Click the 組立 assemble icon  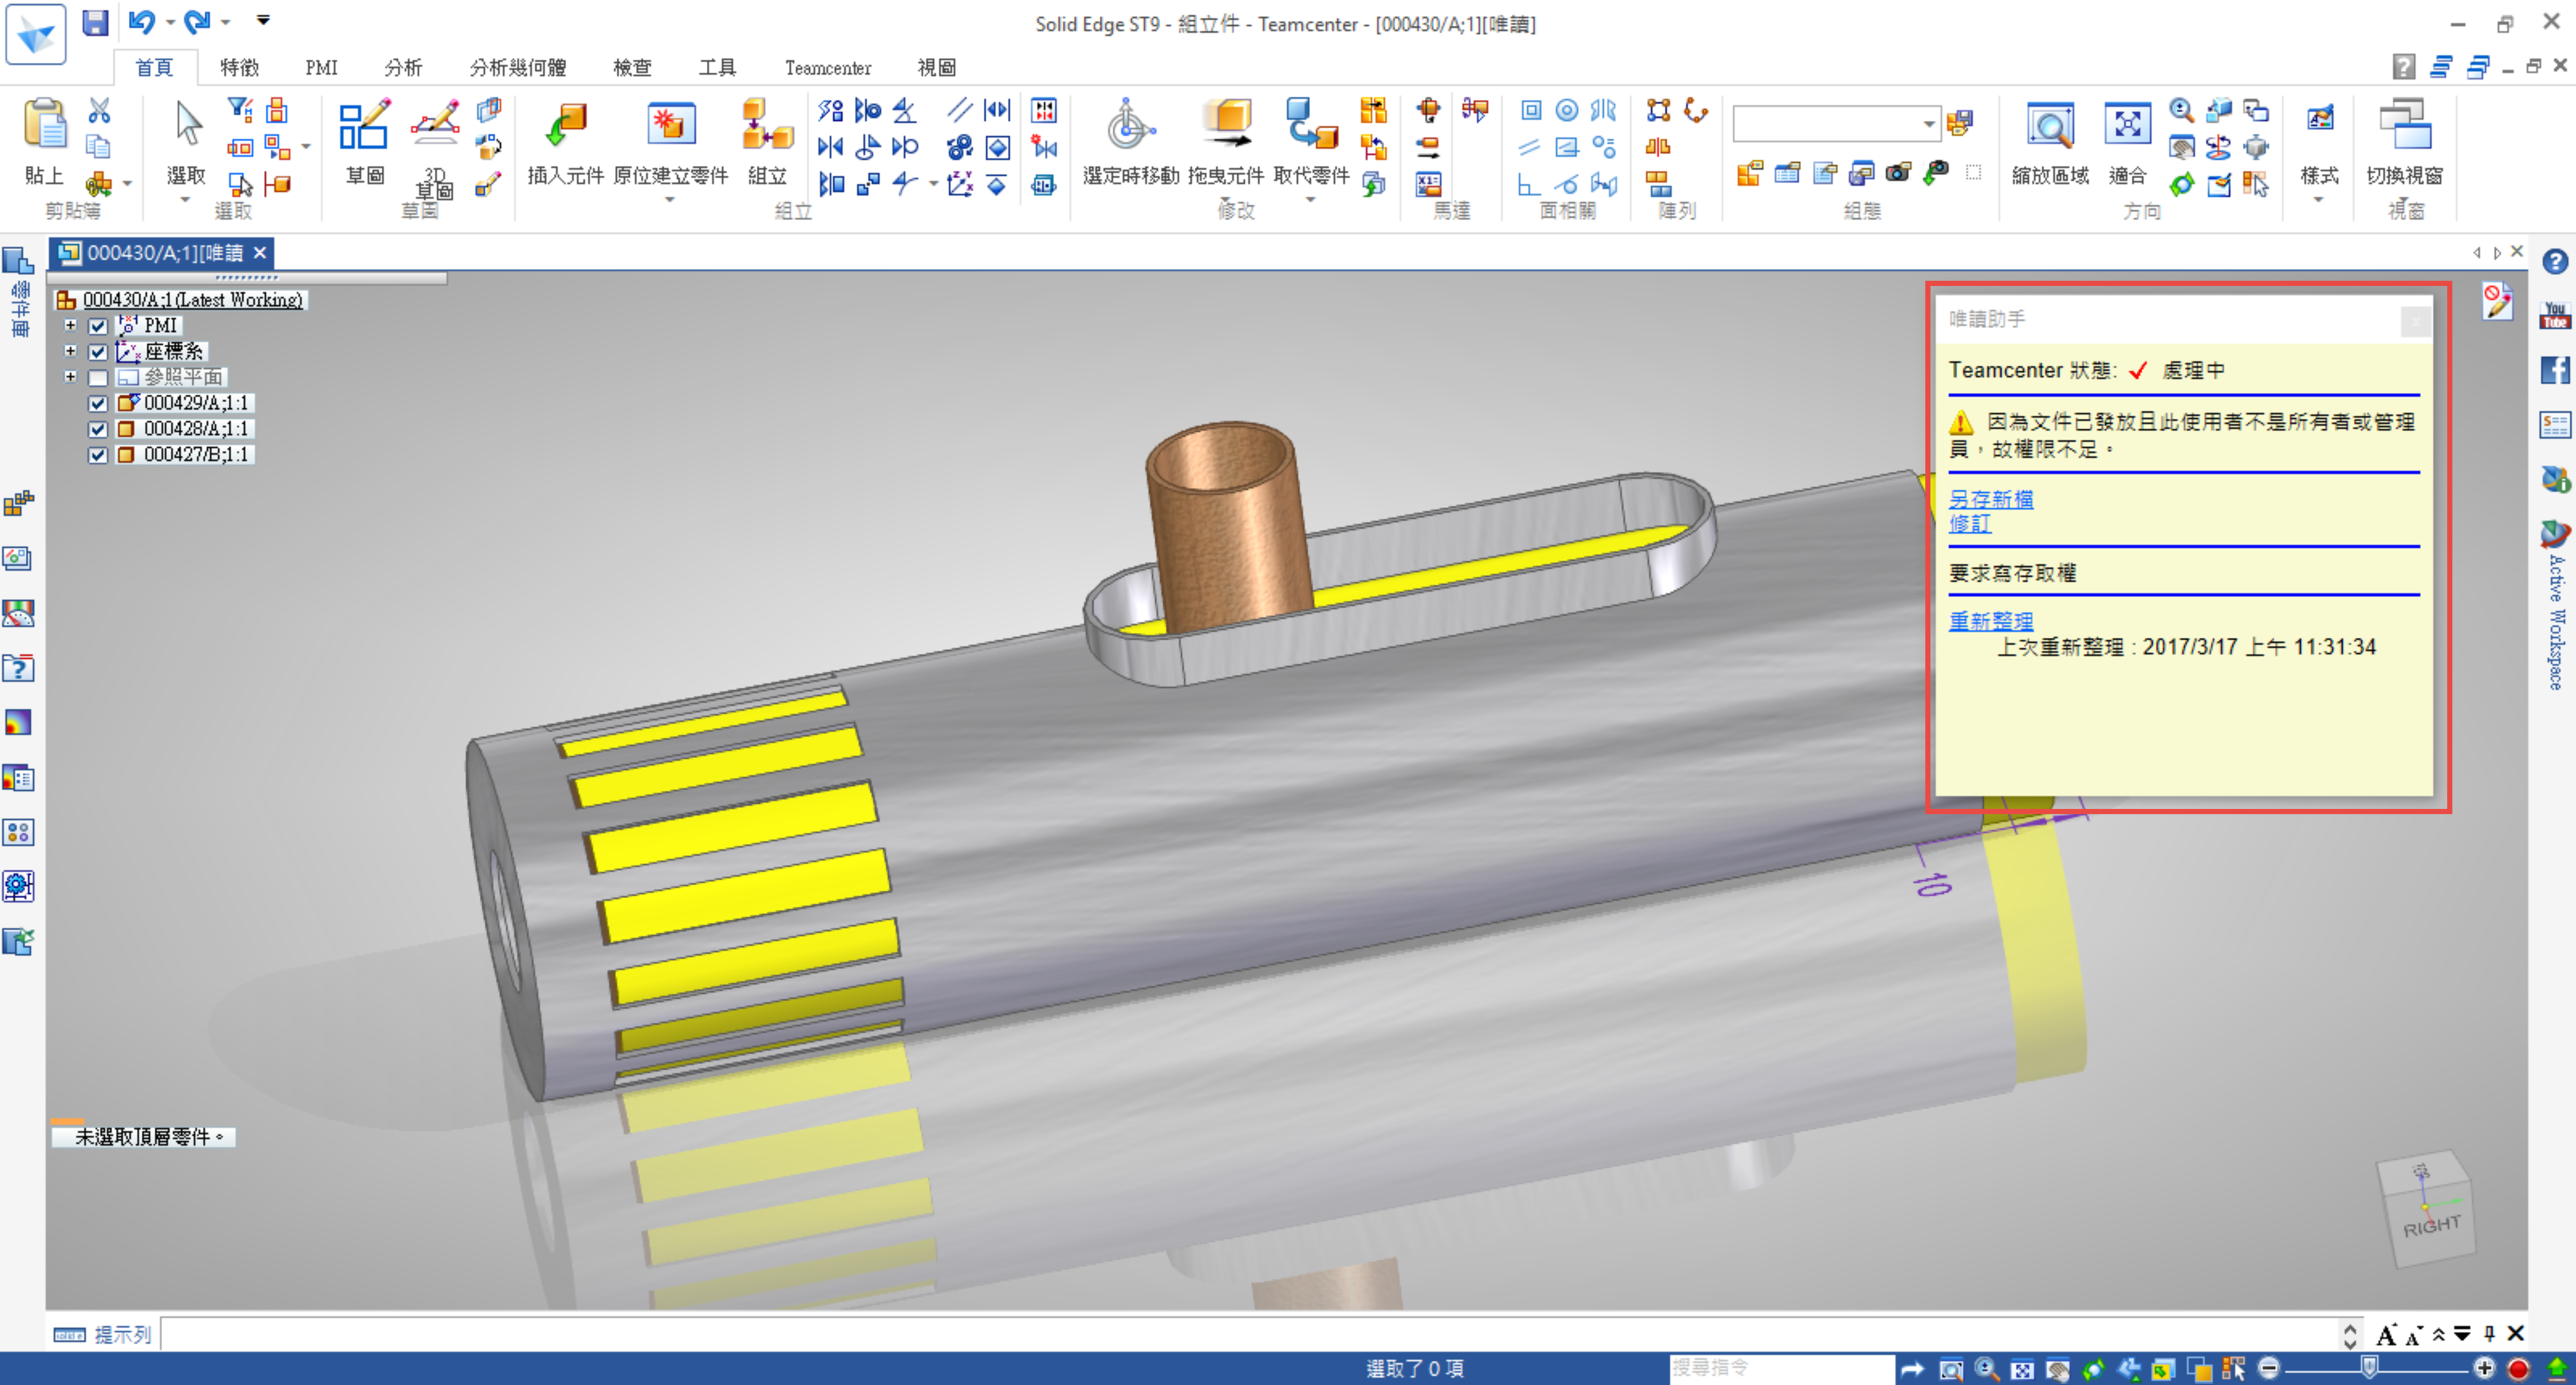(767, 124)
